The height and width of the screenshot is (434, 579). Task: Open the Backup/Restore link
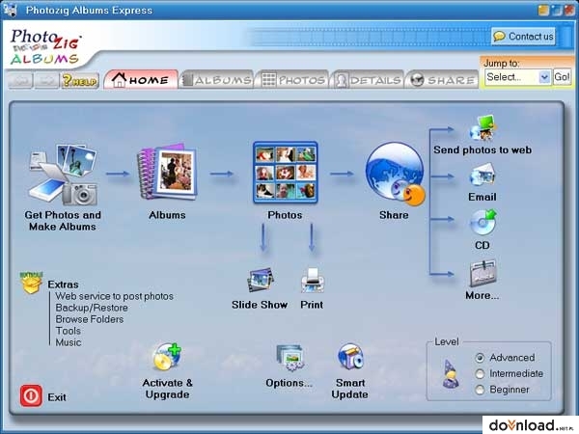(92, 308)
